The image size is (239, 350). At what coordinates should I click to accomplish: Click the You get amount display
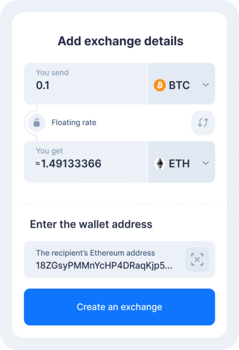coord(68,163)
